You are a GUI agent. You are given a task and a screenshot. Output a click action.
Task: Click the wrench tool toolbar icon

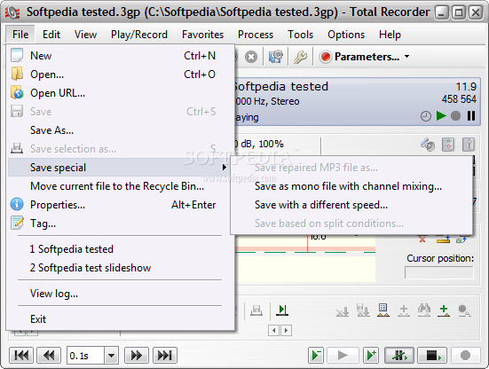click(x=300, y=57)
